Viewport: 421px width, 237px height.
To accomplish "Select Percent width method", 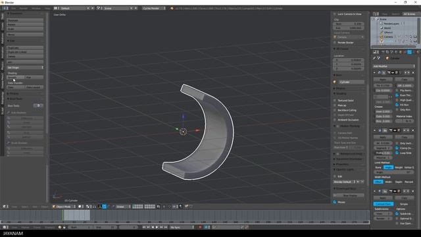I will click(409, 182).
